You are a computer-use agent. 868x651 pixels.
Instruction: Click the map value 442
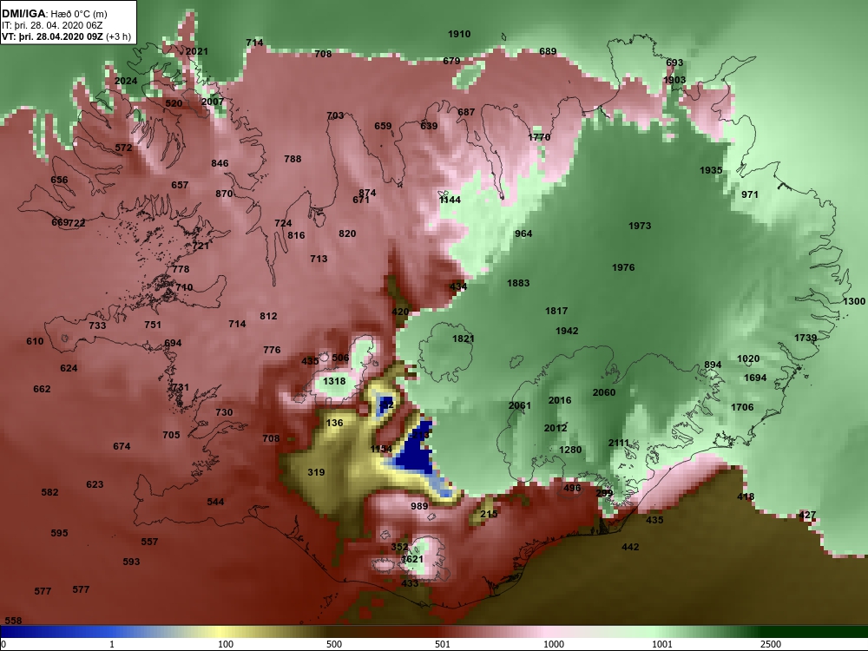(630, 548)
